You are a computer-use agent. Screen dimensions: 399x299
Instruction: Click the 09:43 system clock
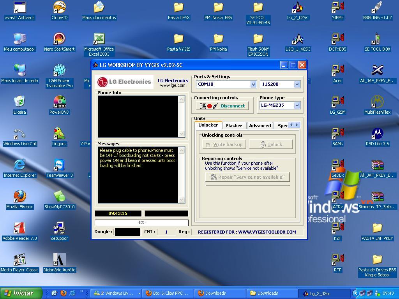[x=388, y=293]
